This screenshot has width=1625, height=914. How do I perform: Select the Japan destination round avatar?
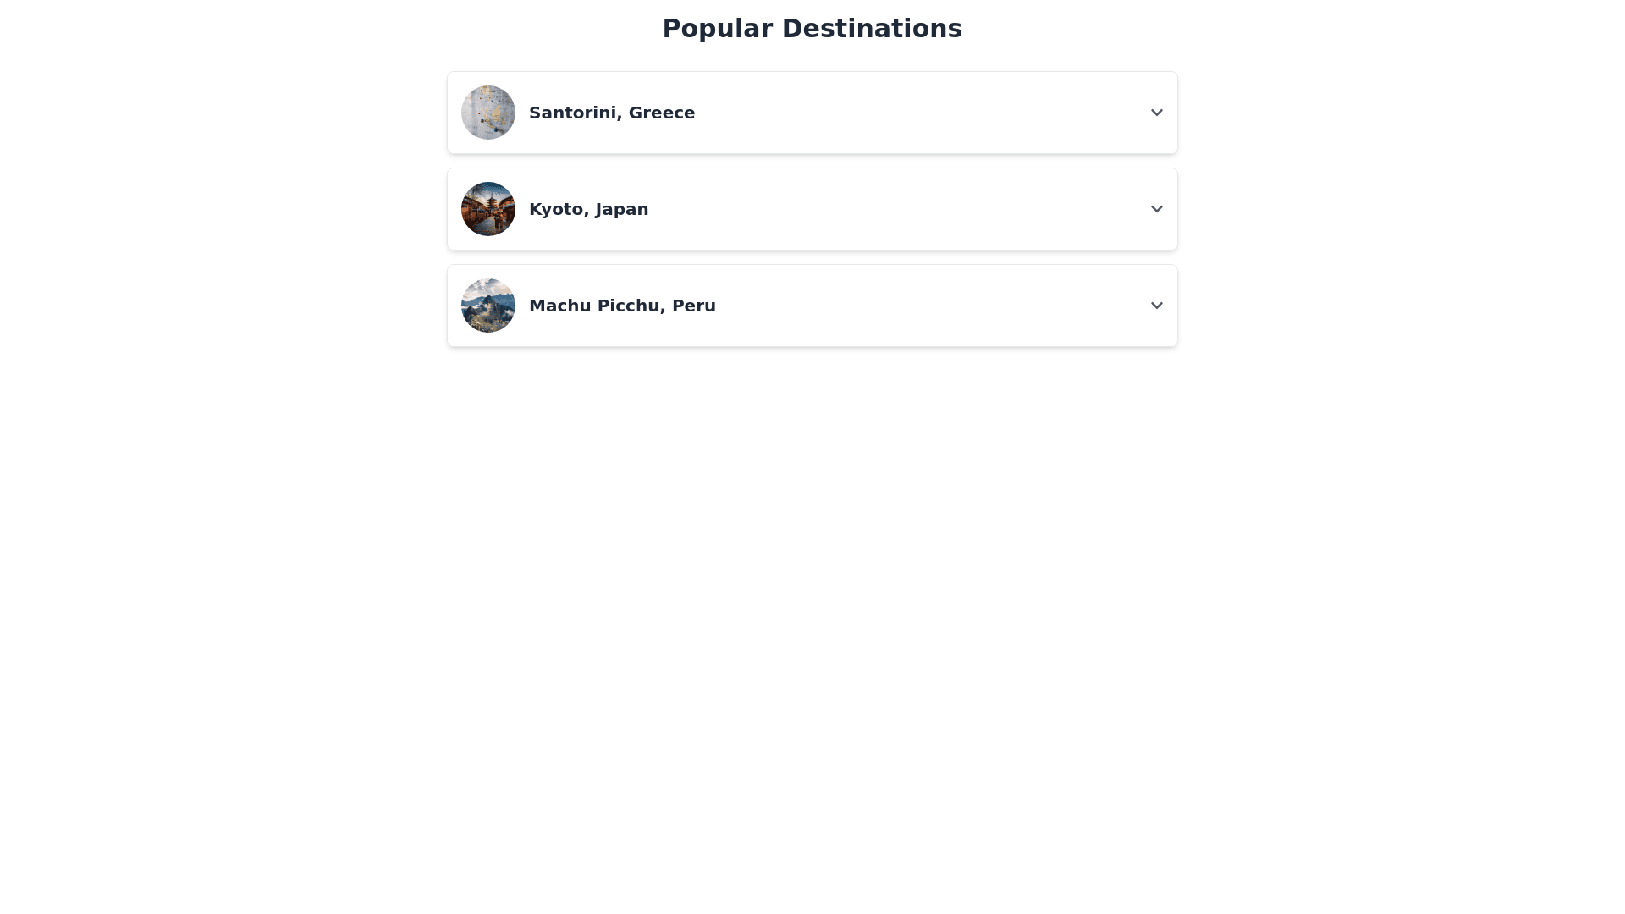click(x=488, y=209)
